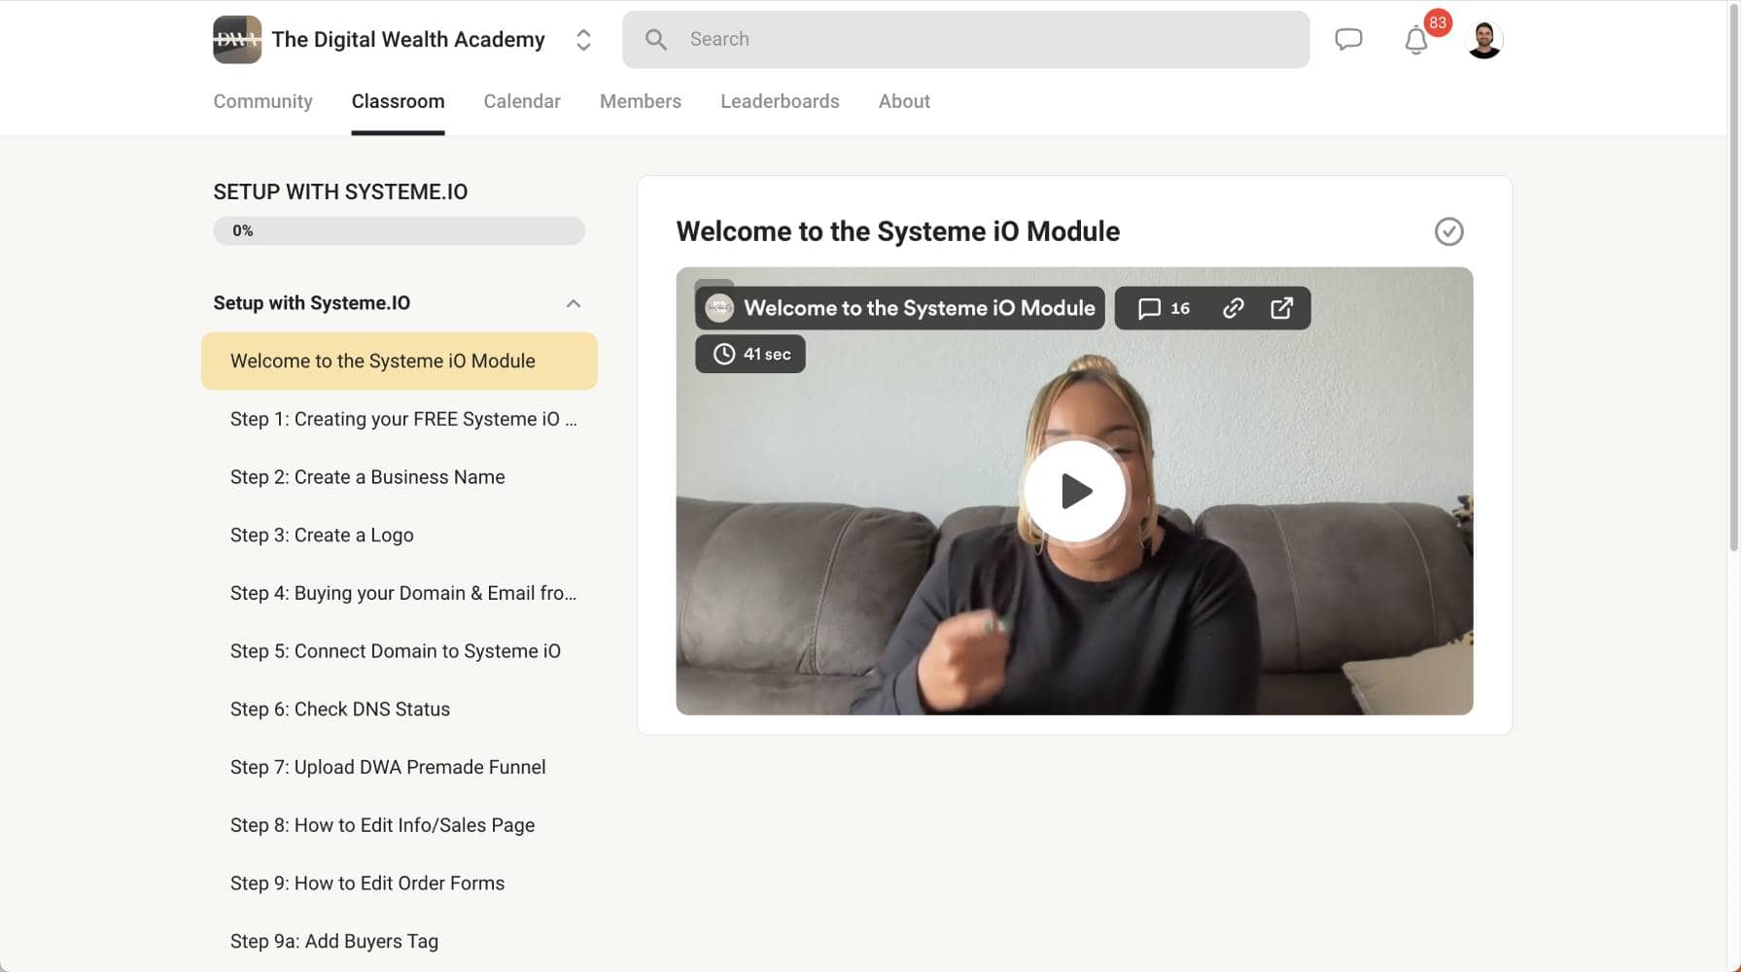The image size is (1741, 972).
Task: Expand the truncated Step 4 lesson title
Action: pos(402,593)
